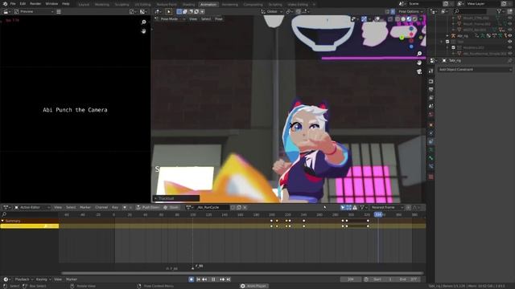Open the Render menu

[x=35, y=4]
